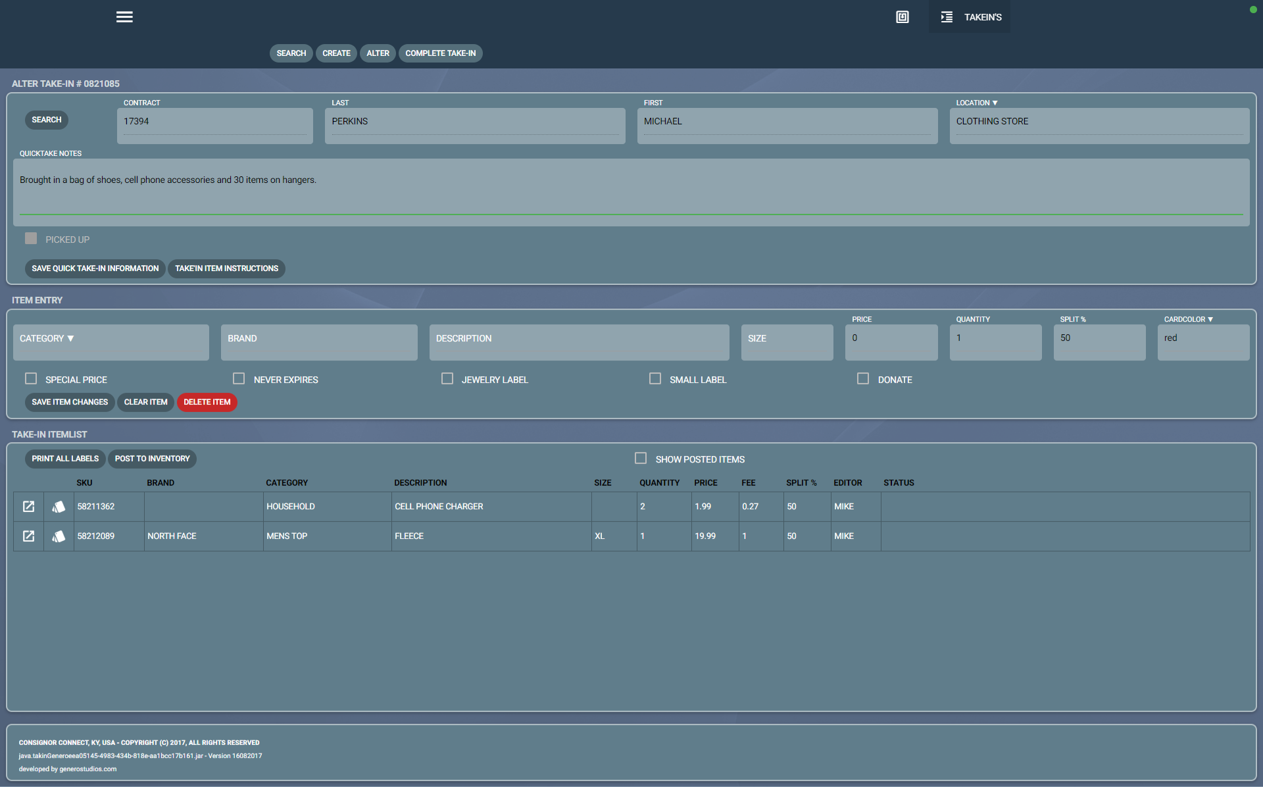This screenshot has height=787, width=1263.
Task: Click into the Quicktake Notes text area
Action: point(630,191)
